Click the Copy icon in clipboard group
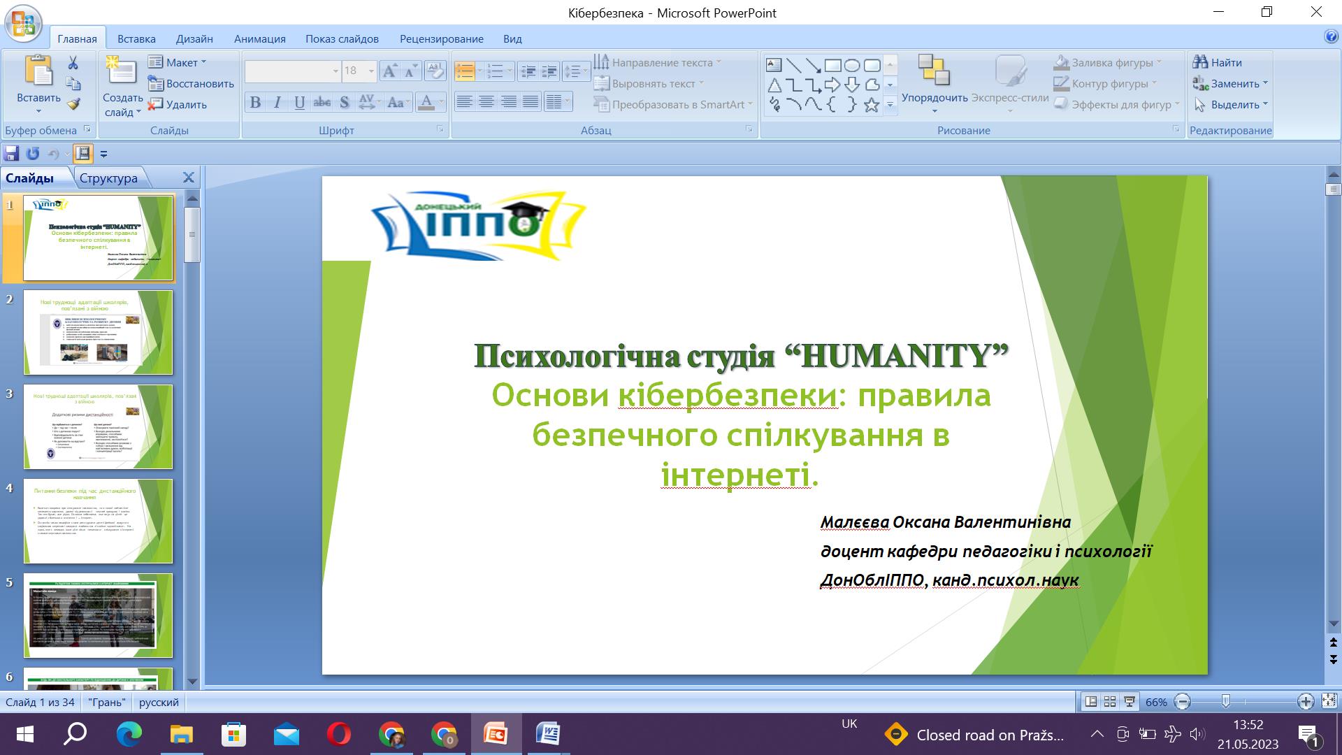Viewport: 1342px width, 755px height. pyautogui.click(x=73, y=84)
